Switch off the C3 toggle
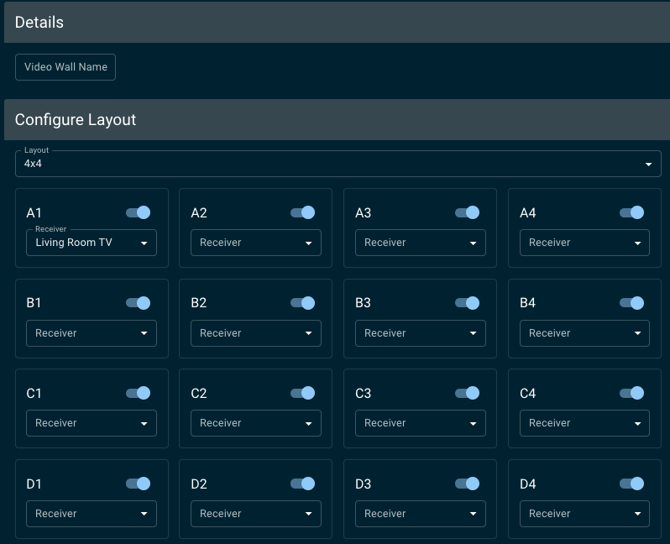 tap(467, 393)
